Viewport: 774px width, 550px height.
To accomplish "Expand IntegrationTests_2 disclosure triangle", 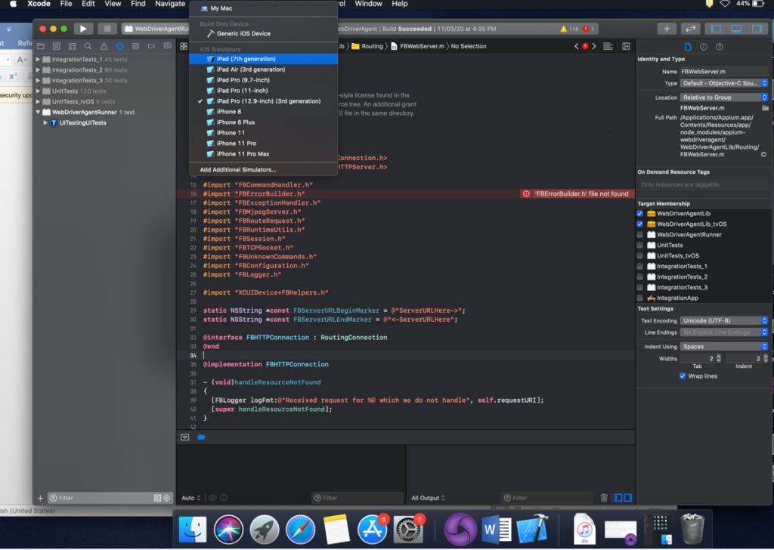I will click(38, 70).
